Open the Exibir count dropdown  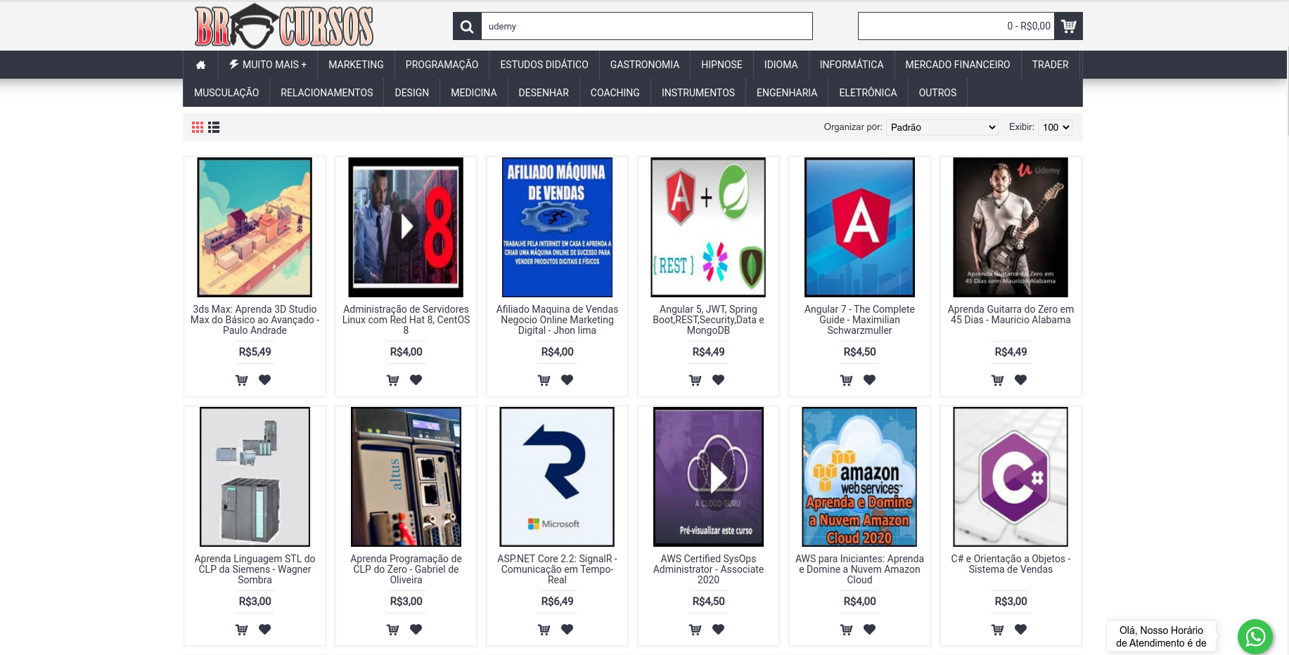point(1056,127)
